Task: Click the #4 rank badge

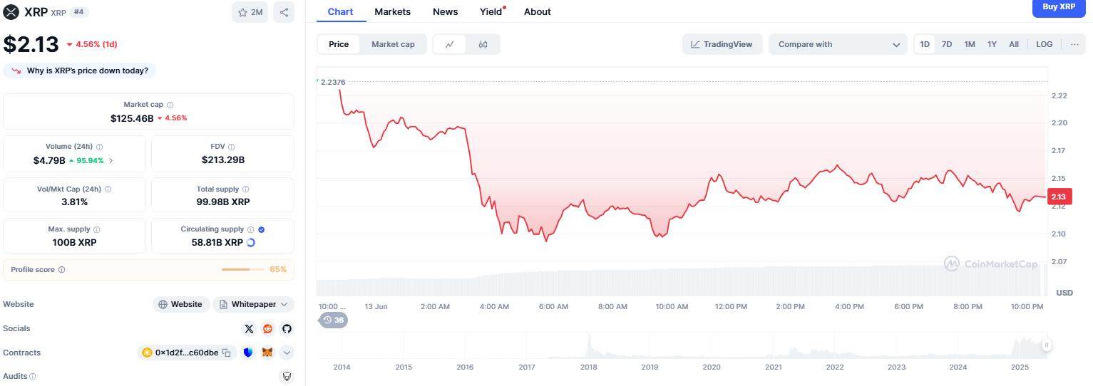Action: point(79,12)
